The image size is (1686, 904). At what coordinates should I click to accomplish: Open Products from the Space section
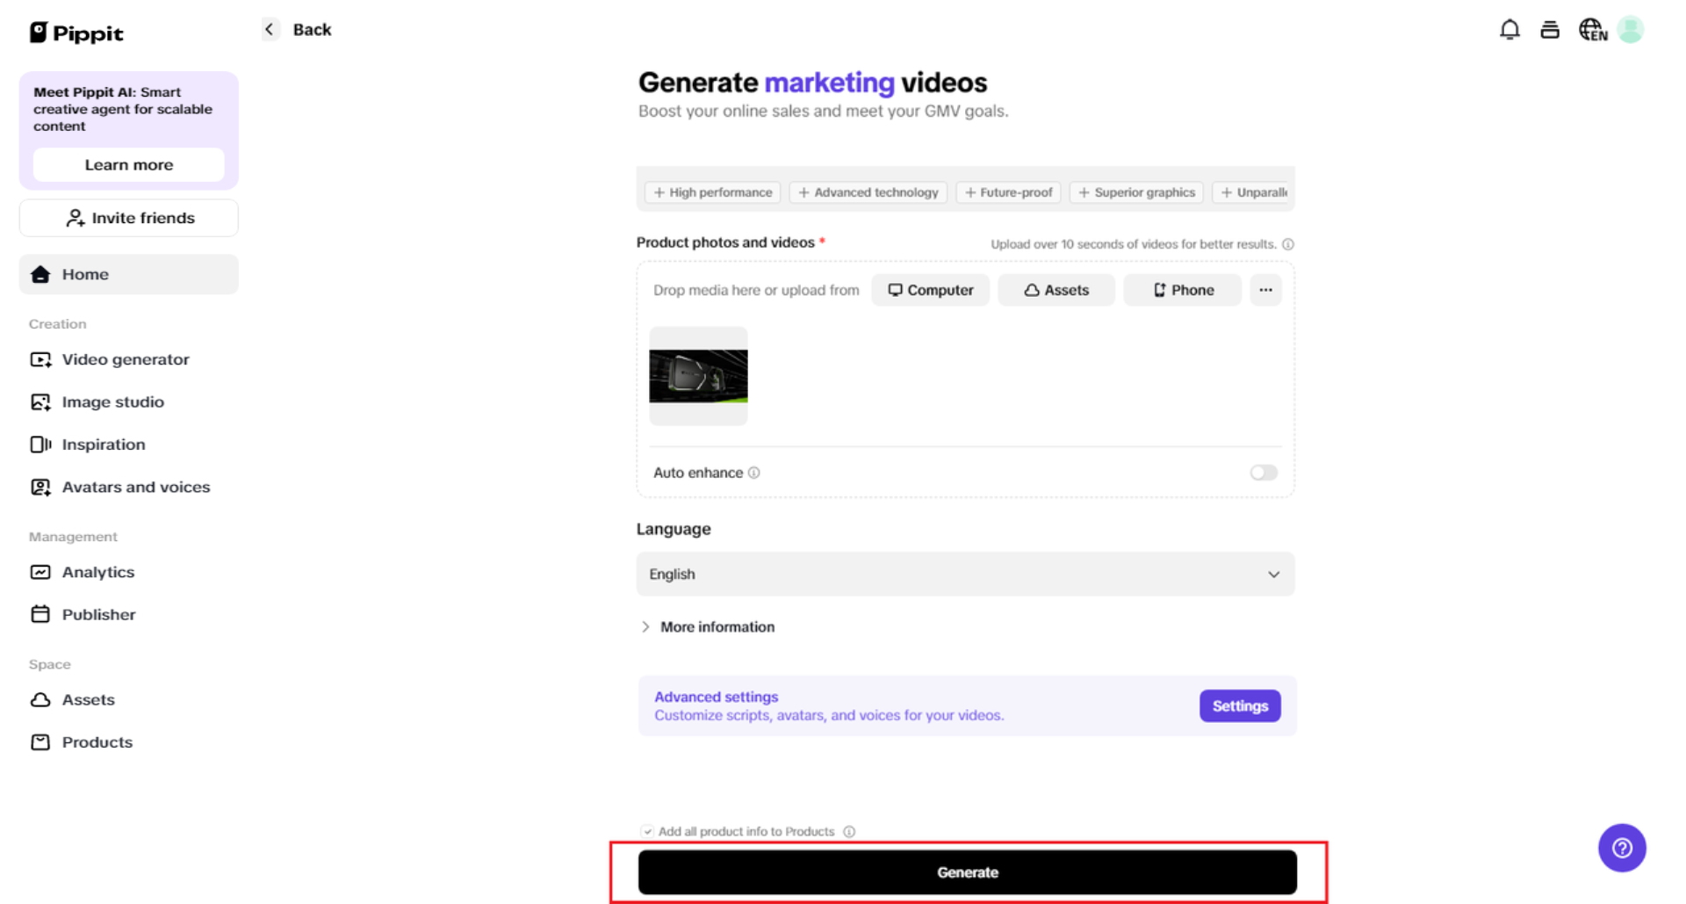pyautogui.click(x=97, y=741)
